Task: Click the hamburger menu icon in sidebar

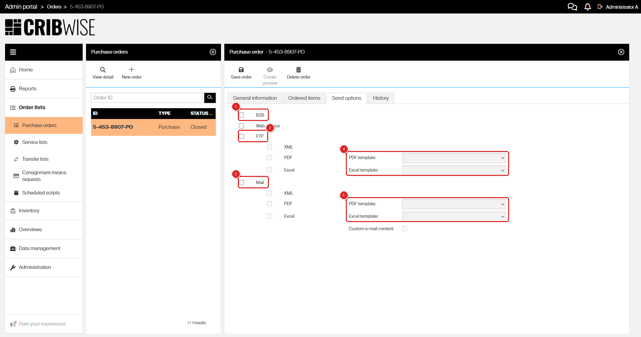Action: [13, 52]
